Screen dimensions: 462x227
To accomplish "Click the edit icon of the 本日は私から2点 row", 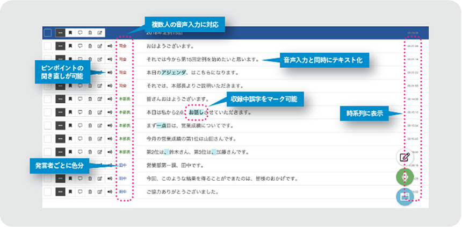I will click(99, 112).
